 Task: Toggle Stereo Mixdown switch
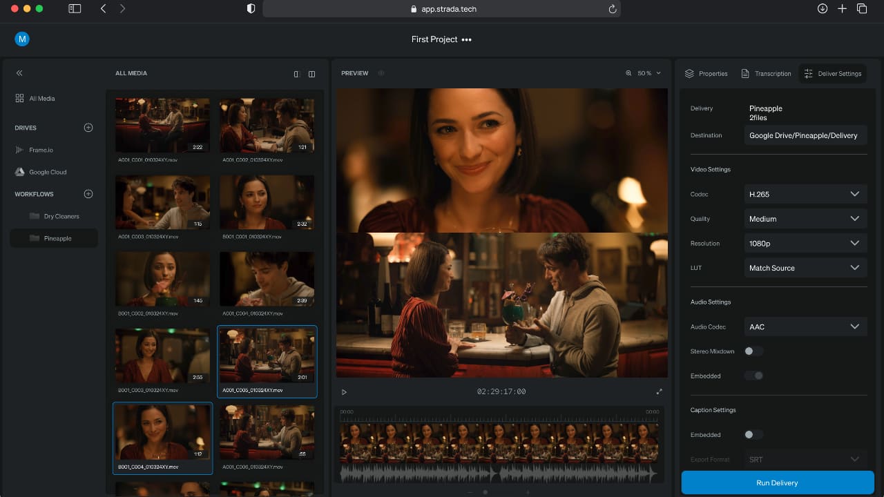coord(753,351)
